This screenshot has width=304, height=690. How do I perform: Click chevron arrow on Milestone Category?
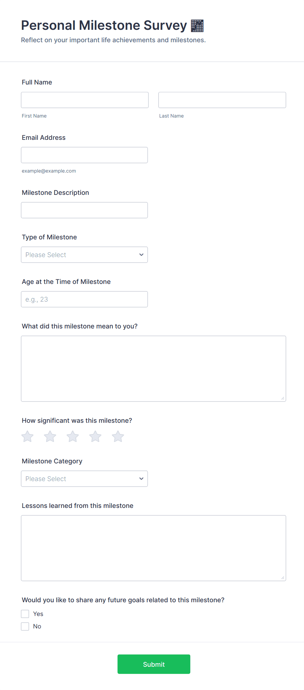point(141,479)
